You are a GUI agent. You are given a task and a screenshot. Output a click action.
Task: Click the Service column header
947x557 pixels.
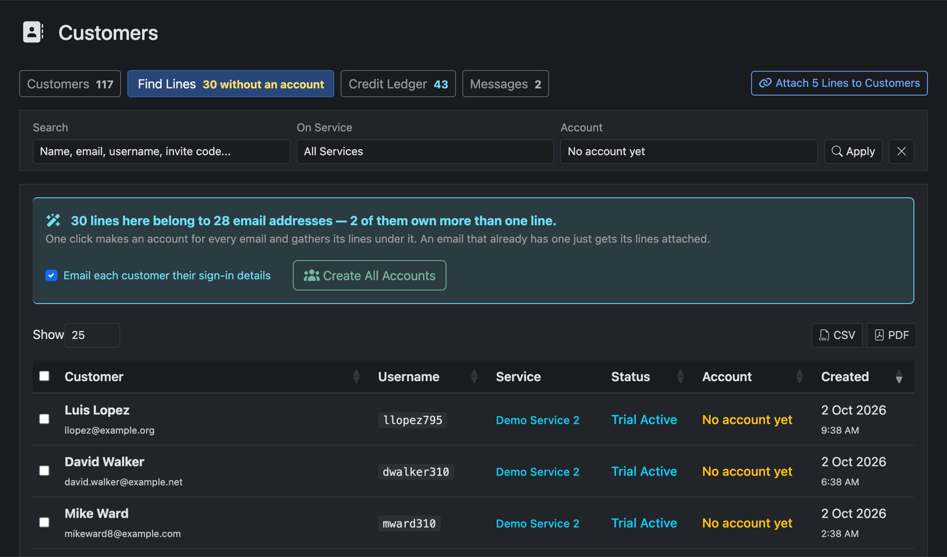[x=518, y=376]
